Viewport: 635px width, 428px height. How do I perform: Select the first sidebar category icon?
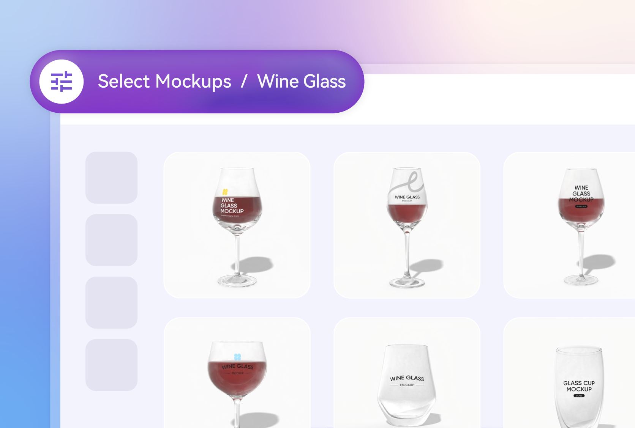(x=111, y=177)
